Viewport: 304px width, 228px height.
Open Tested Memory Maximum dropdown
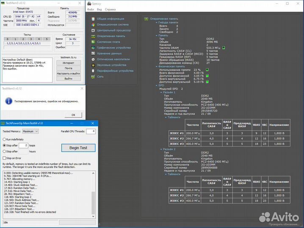(x=30, y=131)
